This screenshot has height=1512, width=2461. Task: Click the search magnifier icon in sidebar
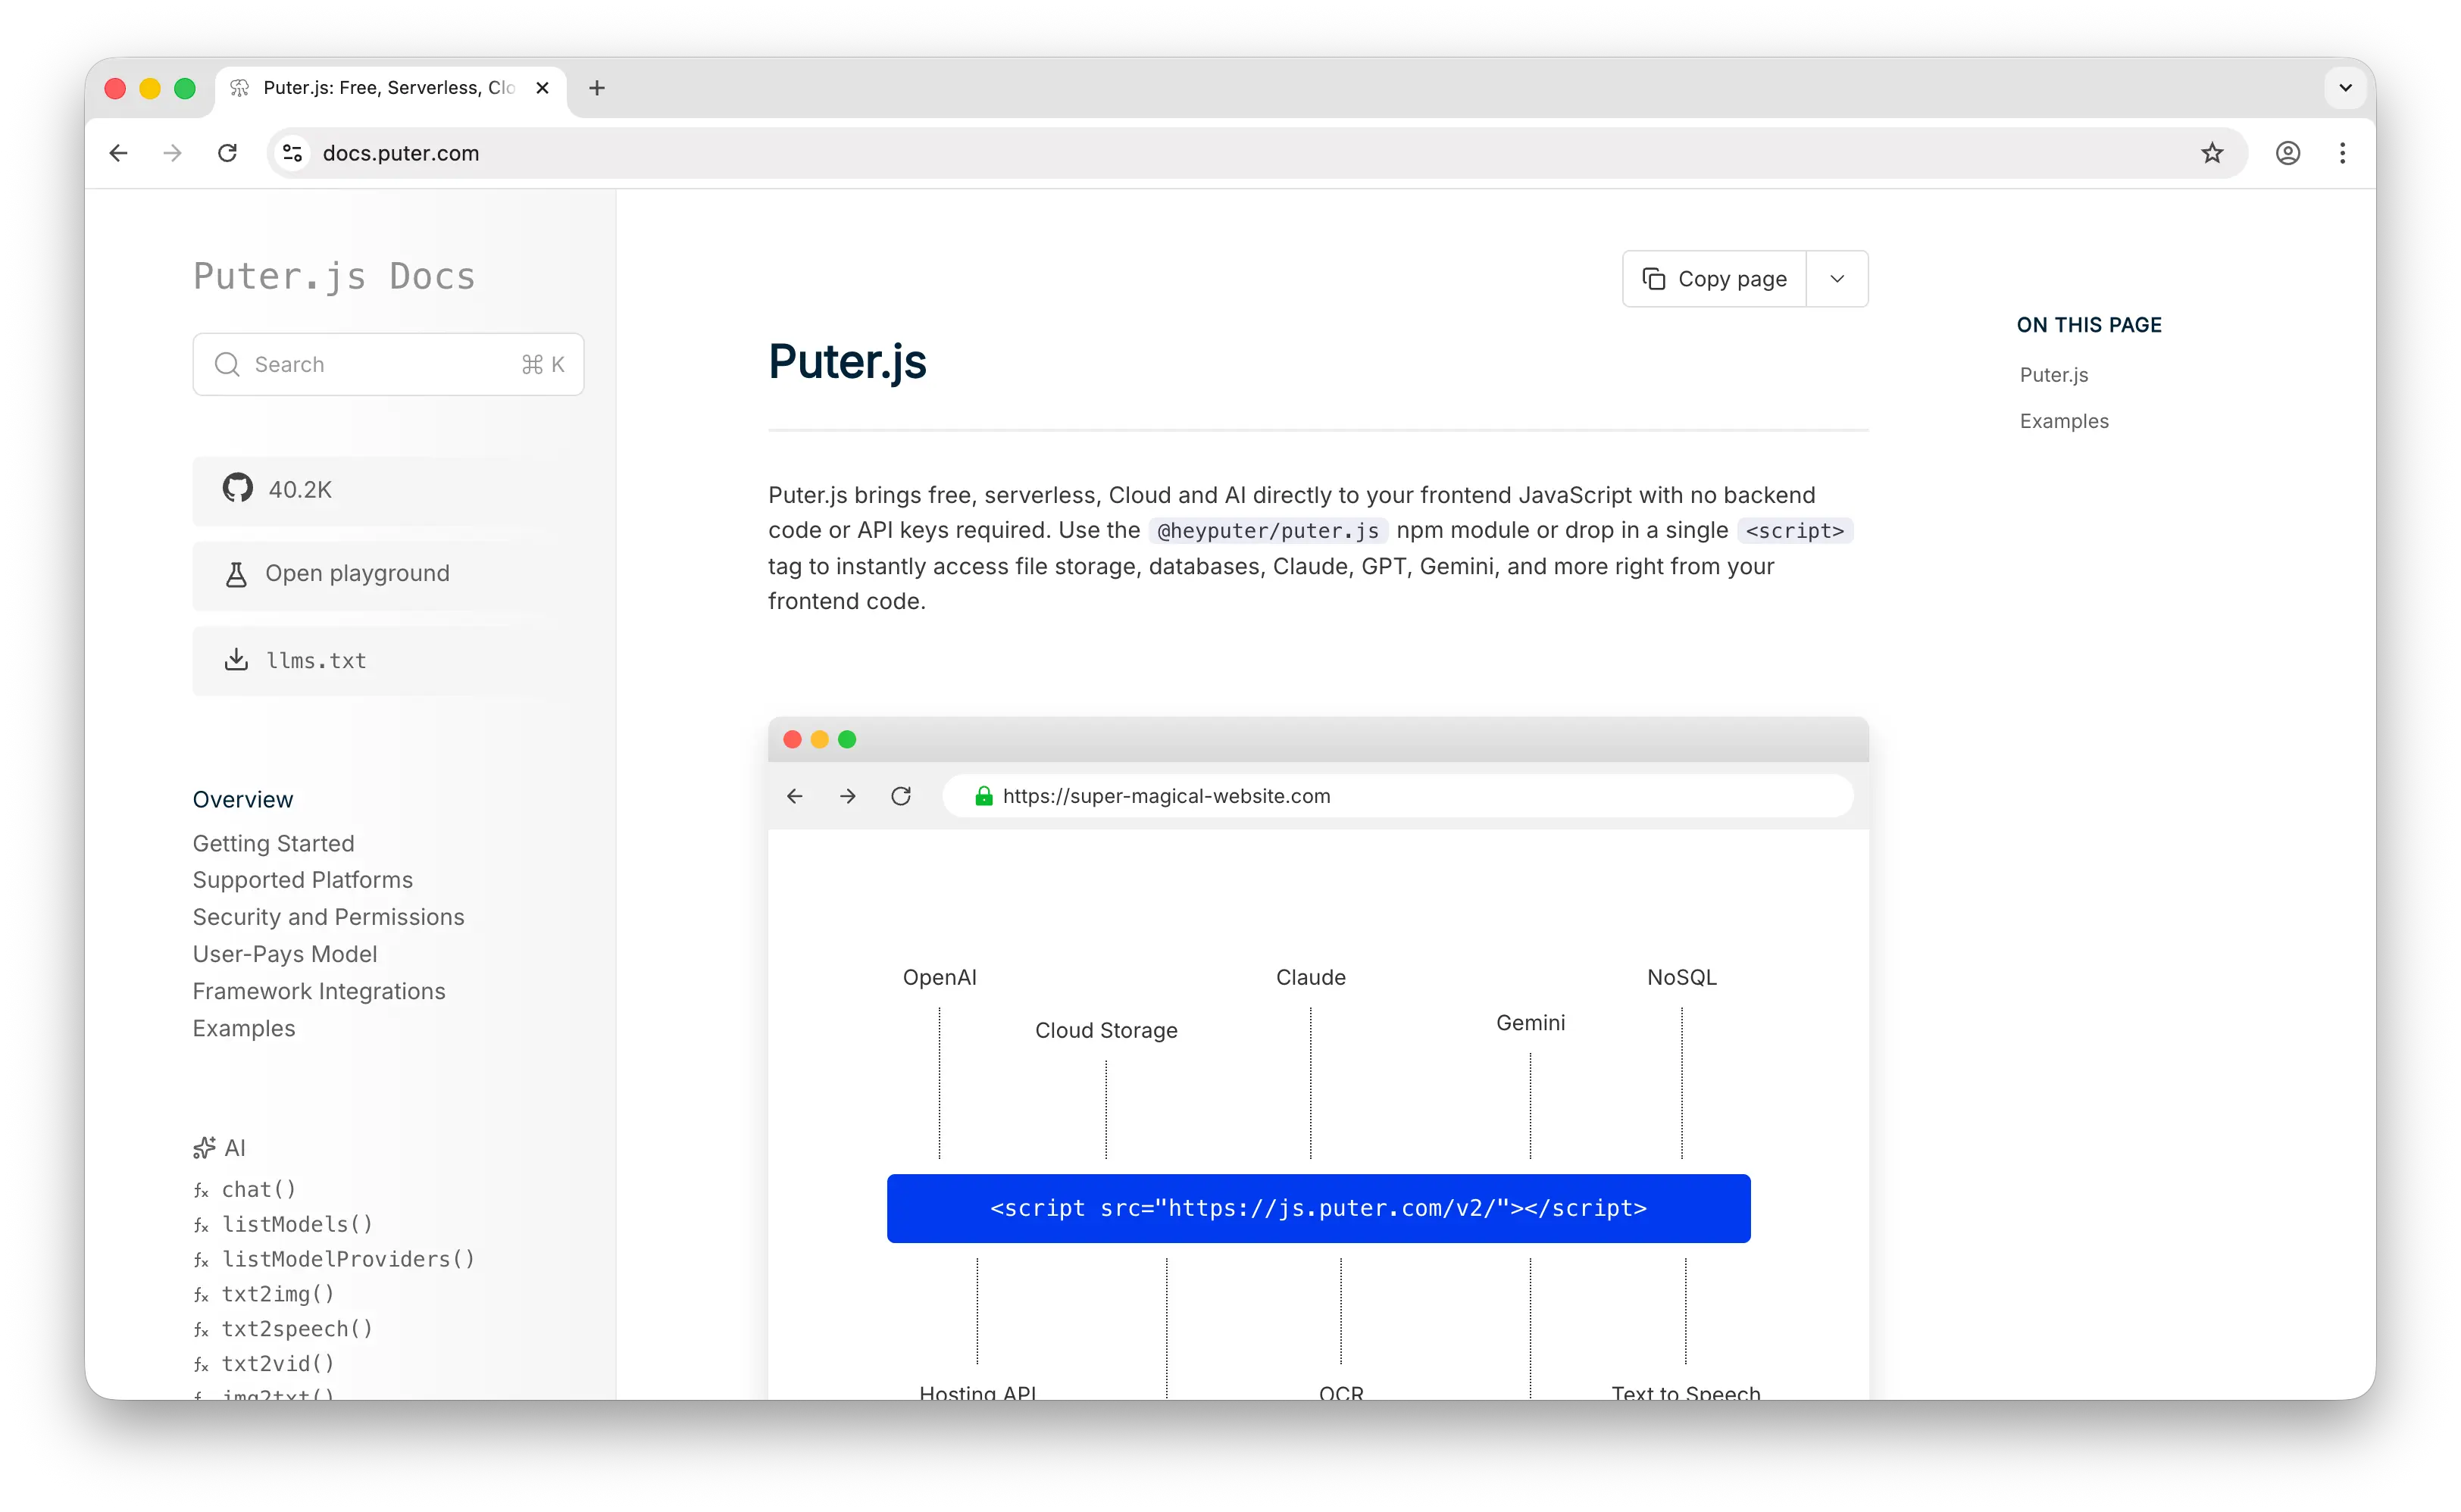[x=227, y=365]
